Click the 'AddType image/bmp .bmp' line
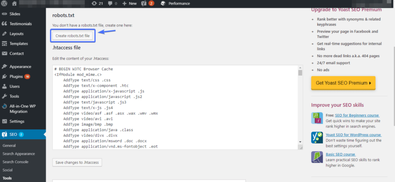Screen dimensions: 395x182 pyautogui.click(x=88, y=124)
